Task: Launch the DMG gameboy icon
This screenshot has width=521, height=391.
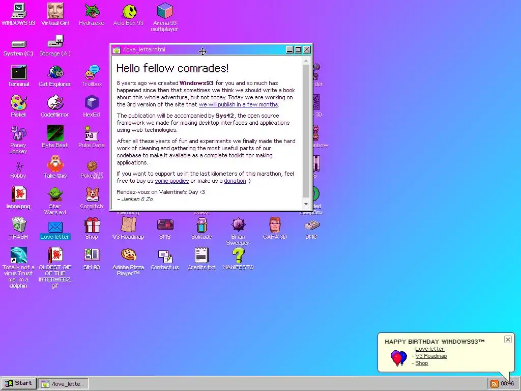Action: [x=311, y=230]
